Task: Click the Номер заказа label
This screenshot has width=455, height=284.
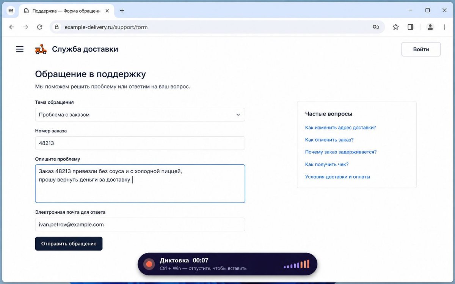Action: pos(51,131)
